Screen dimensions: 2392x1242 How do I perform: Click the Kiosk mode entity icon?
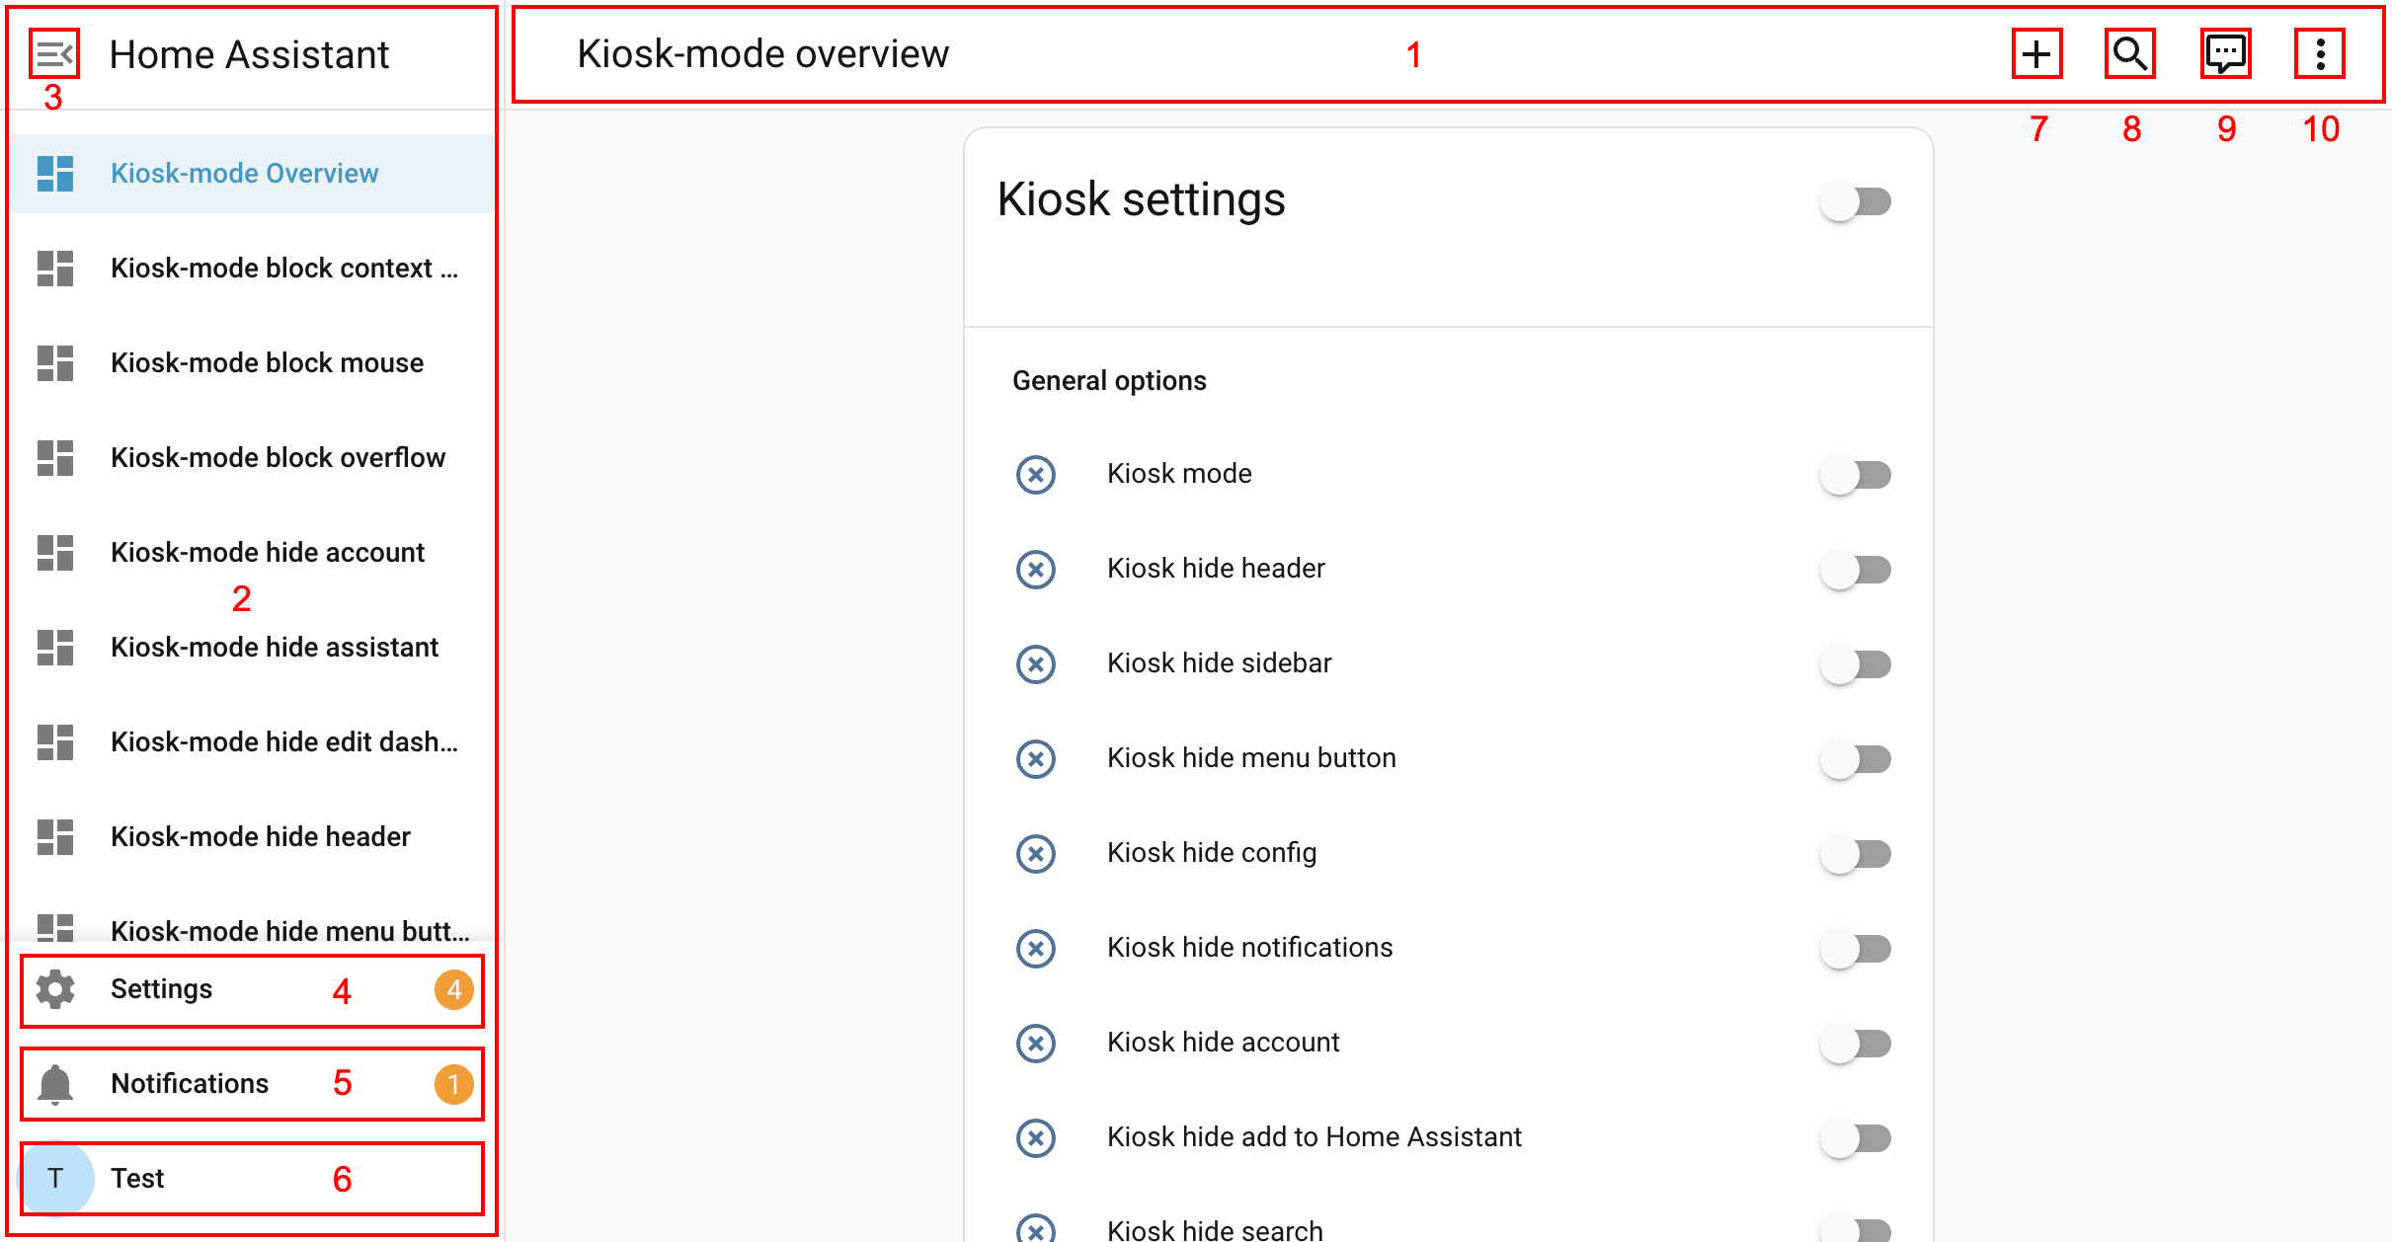coord(1036,475)
